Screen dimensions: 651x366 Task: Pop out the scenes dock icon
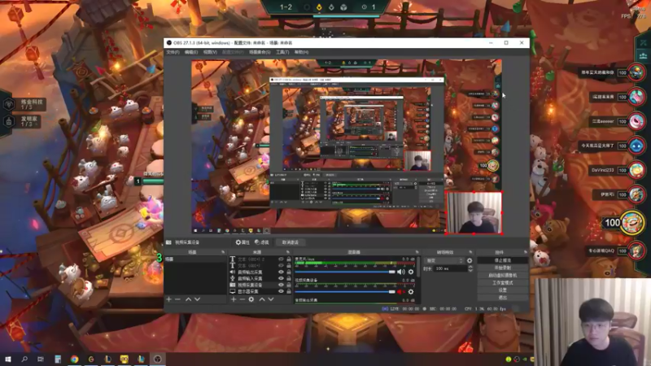click(x=223, y=252)
